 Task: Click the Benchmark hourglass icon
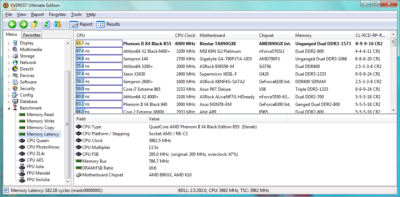coord(15,108)
